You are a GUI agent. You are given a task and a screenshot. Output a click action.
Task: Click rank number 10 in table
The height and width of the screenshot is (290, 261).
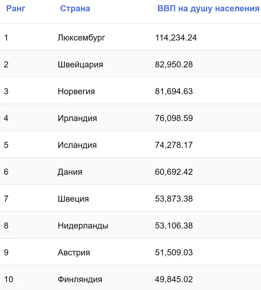pos(8,279)
